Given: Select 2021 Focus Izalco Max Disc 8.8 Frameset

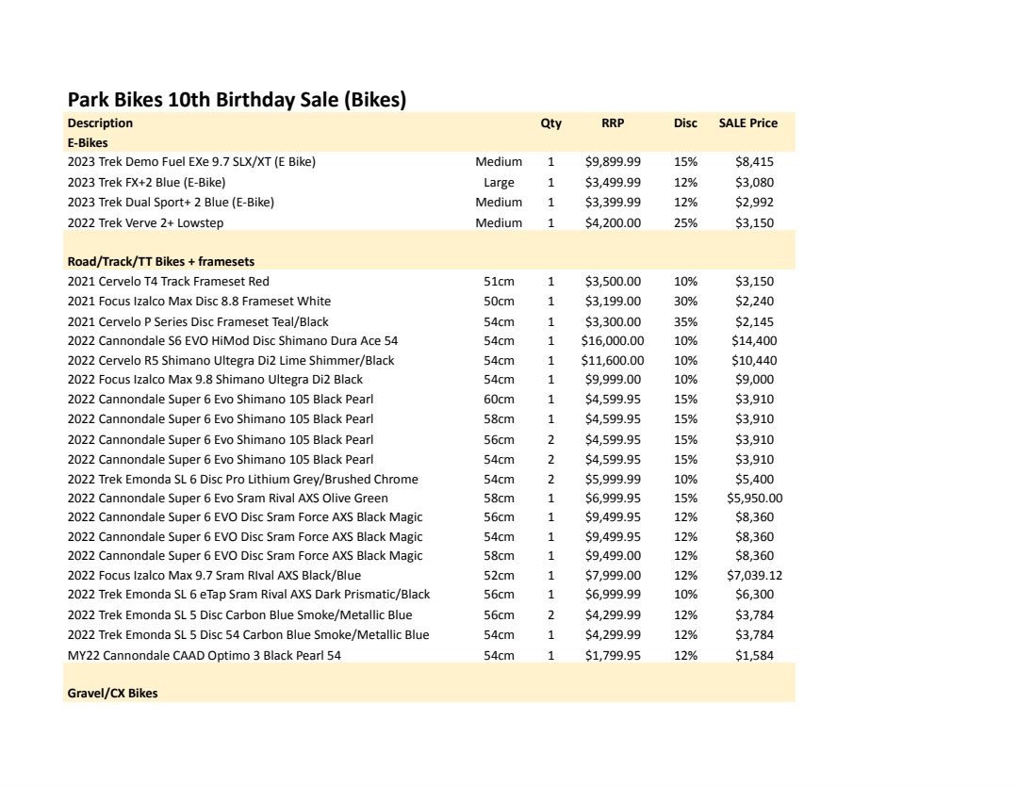Looking at the screenshot, I should [x=199, y=302].
